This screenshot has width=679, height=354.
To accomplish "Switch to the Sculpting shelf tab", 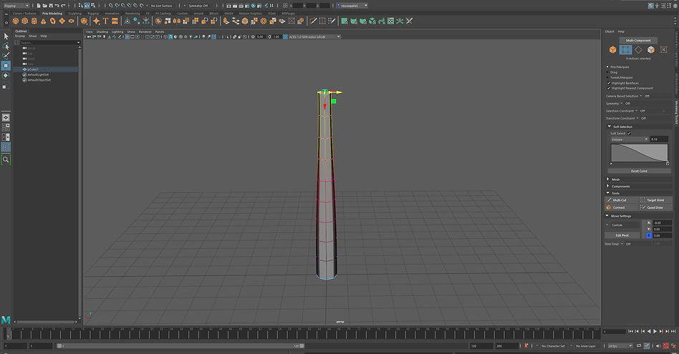I will click(74, 14).
